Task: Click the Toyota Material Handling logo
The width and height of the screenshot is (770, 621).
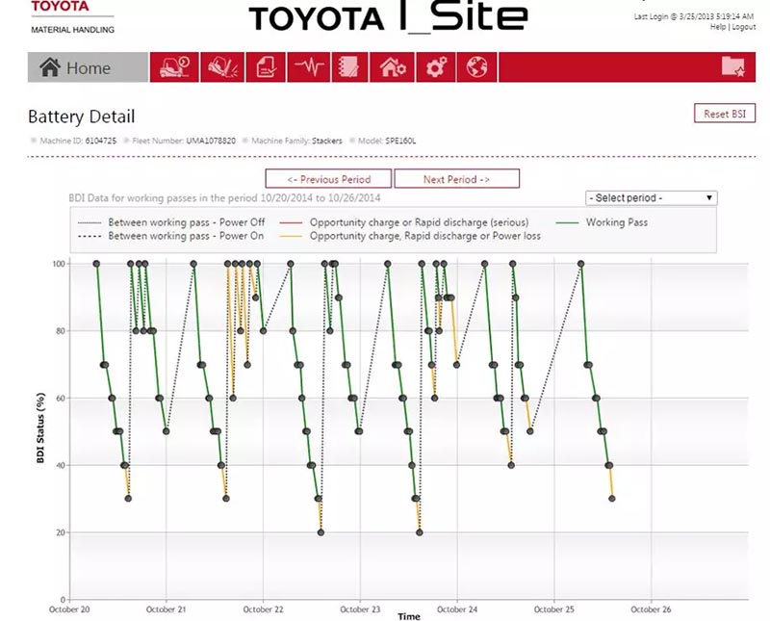Action: click(72, 17)
